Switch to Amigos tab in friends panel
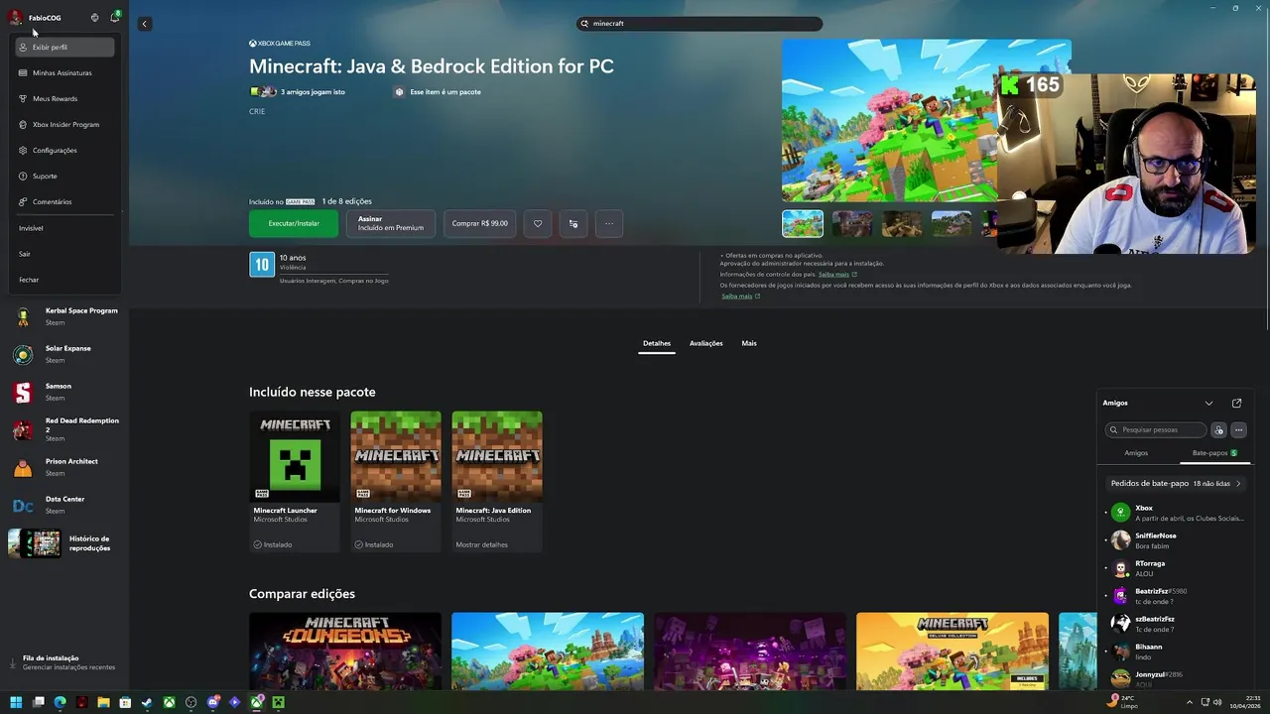1270x714 pixels. click(x=1136, y=453)
